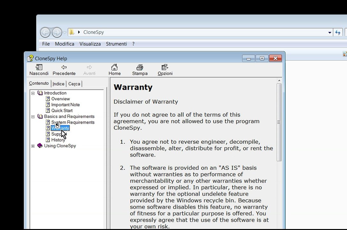Click the Warranty topic page icon
347x230 pixels.
(x=48, y=128)
